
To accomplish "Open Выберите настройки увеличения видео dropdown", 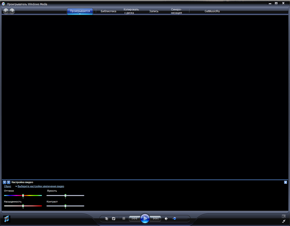I will click(x=41, y=187).
